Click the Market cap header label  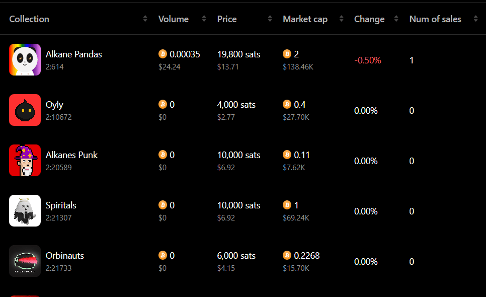click(305, 19)
